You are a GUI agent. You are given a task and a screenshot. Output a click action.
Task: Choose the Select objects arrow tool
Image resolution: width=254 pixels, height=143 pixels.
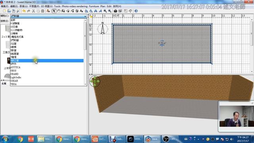[x=54, y=11]
